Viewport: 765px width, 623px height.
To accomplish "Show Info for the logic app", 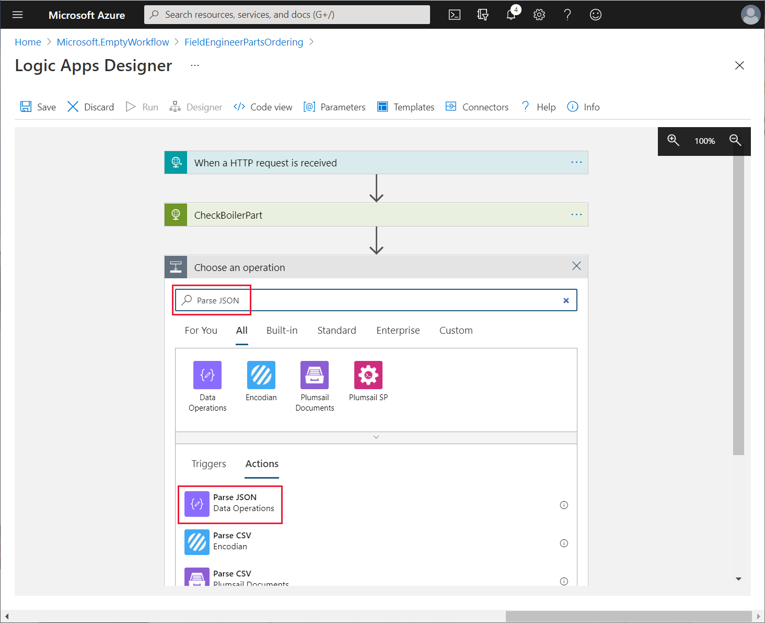I will pyautogui.click(x=584, y=107).
